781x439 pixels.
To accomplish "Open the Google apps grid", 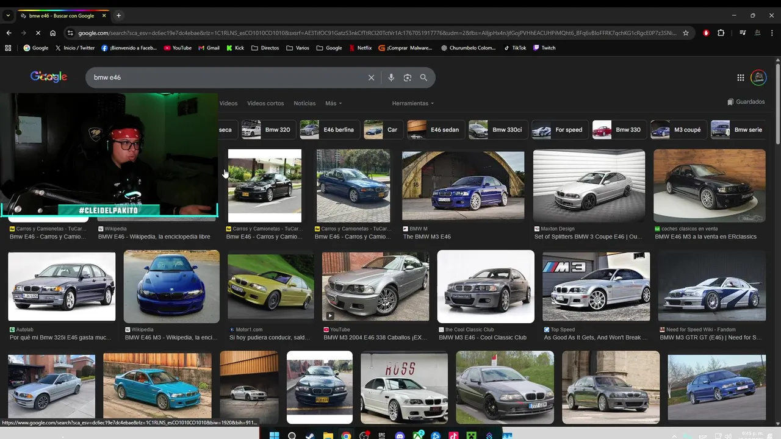I will (x=741, y=77).
